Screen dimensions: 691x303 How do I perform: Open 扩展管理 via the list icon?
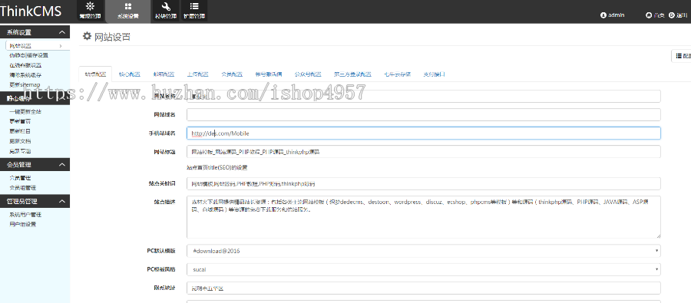tap(194, 6)
